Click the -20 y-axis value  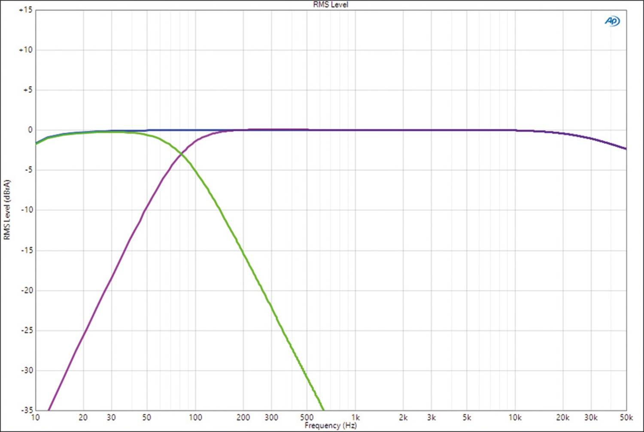pyautogui.click(x=27, y=290)
